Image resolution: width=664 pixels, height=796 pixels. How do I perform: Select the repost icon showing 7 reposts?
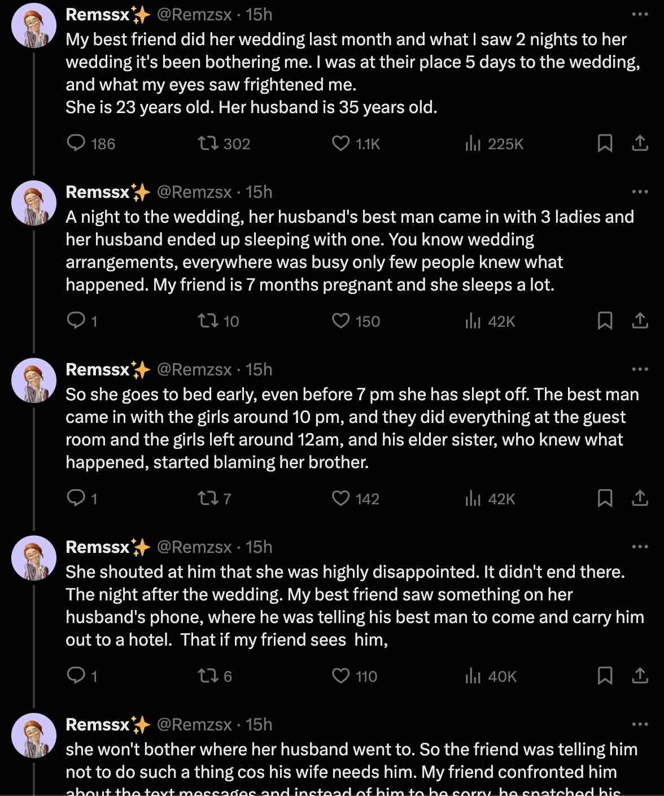point(207,498)
